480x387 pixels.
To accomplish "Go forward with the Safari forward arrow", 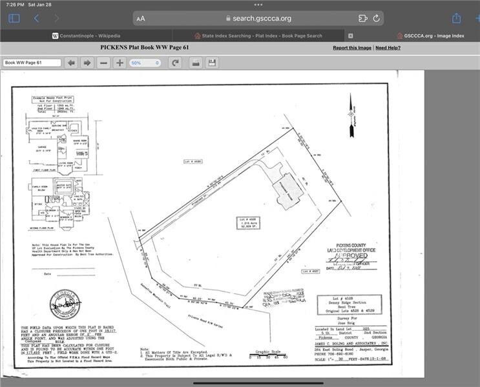I will point(57,18).
